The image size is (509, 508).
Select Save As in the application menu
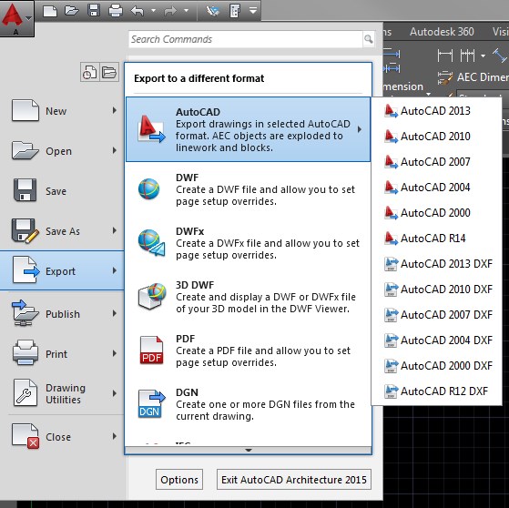coord(62,231)
